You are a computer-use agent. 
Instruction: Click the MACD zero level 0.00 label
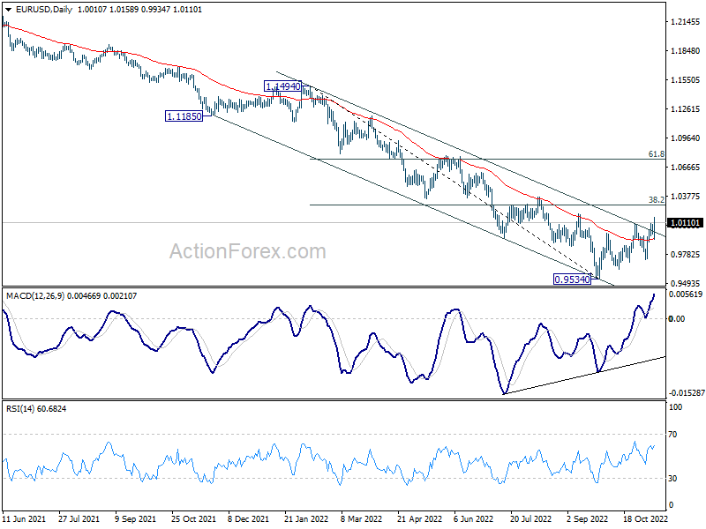677,319
